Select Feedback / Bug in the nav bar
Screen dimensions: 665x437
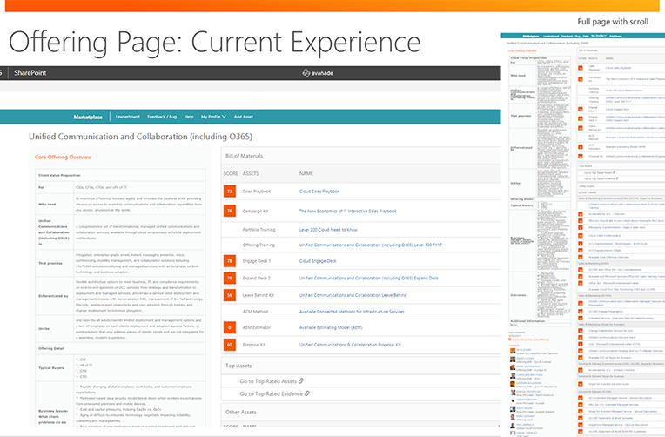(163, 116)
